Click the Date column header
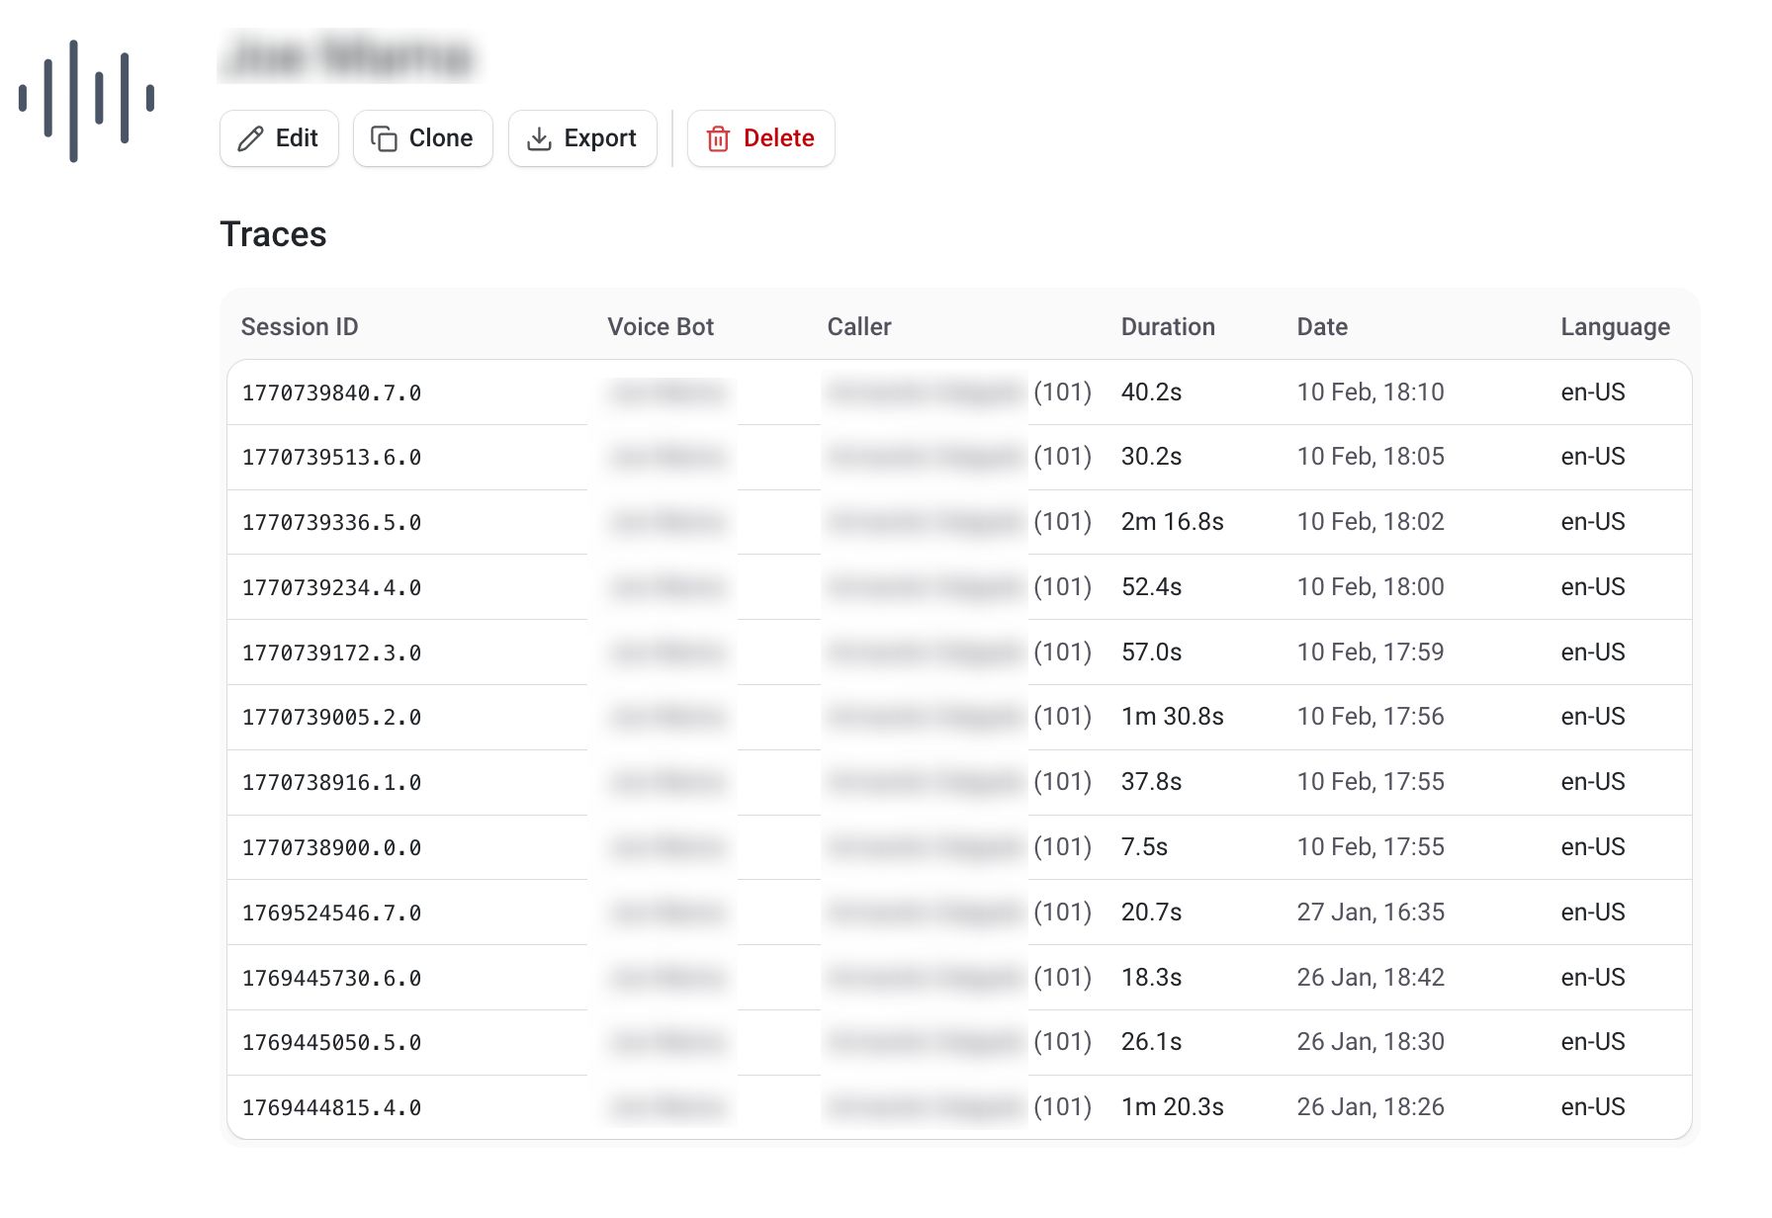 1321,327
